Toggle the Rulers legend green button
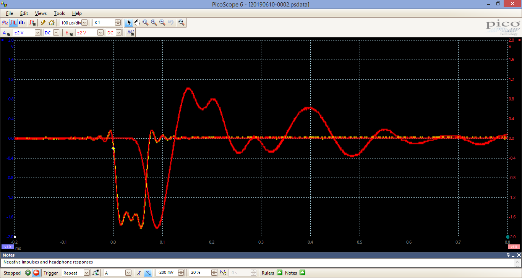 pos(279,273)
